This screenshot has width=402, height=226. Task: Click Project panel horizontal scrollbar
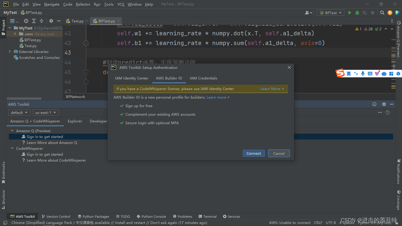[x=24, y=98]
